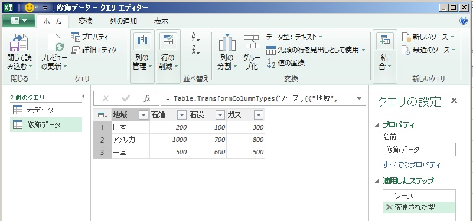The width and height of the screenshot is (473, 221).
Task: Click the 日本 cell
Action: coord(131,128)
